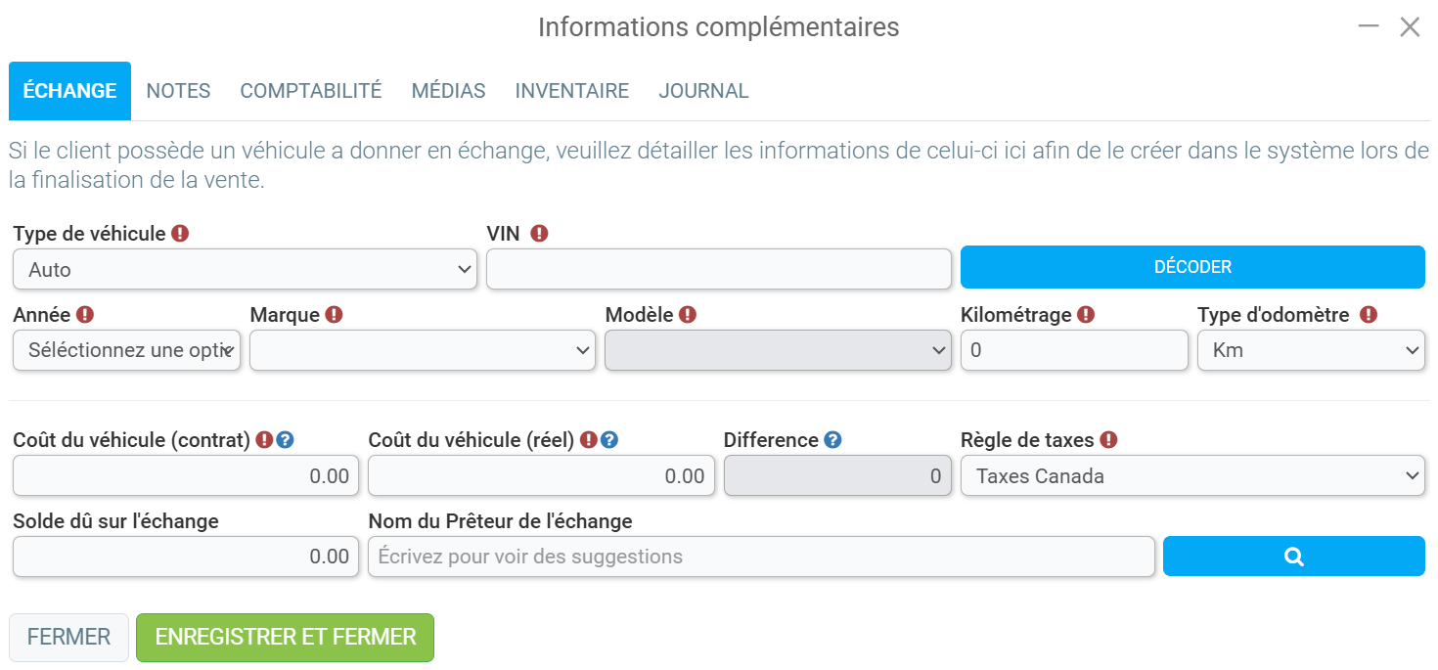Minimize the Informations complémentaires dialog

(x=1369, y=27)
